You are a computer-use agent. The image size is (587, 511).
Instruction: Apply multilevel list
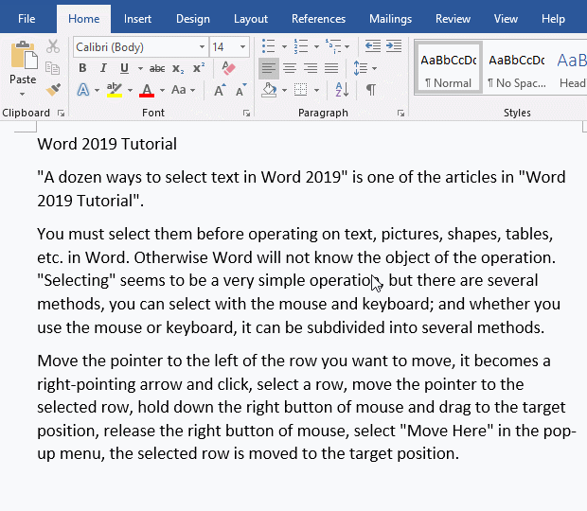(x=333, y=46)
